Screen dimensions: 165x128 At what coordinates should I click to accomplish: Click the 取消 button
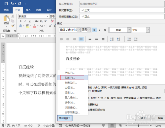[160, 118]
